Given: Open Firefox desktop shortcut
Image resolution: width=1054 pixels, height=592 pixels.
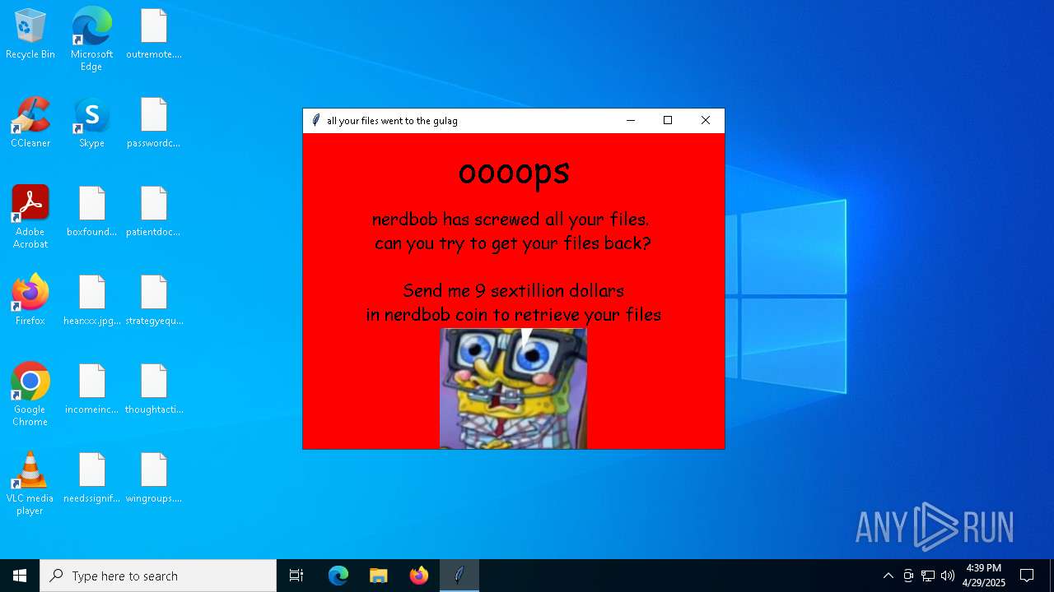Looking at the screenshot, I should tap(30, 300).
